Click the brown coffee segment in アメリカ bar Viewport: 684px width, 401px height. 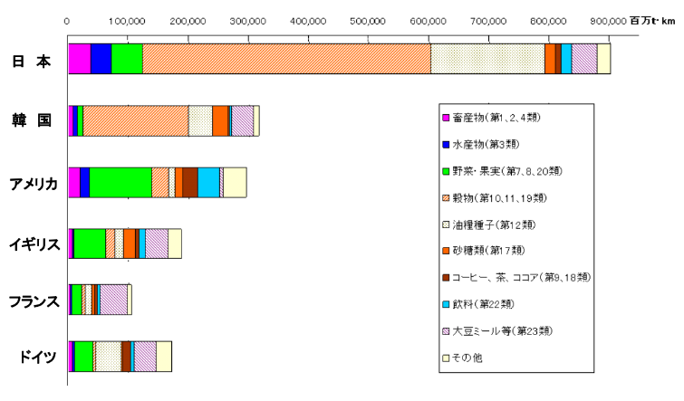point(190,183)
